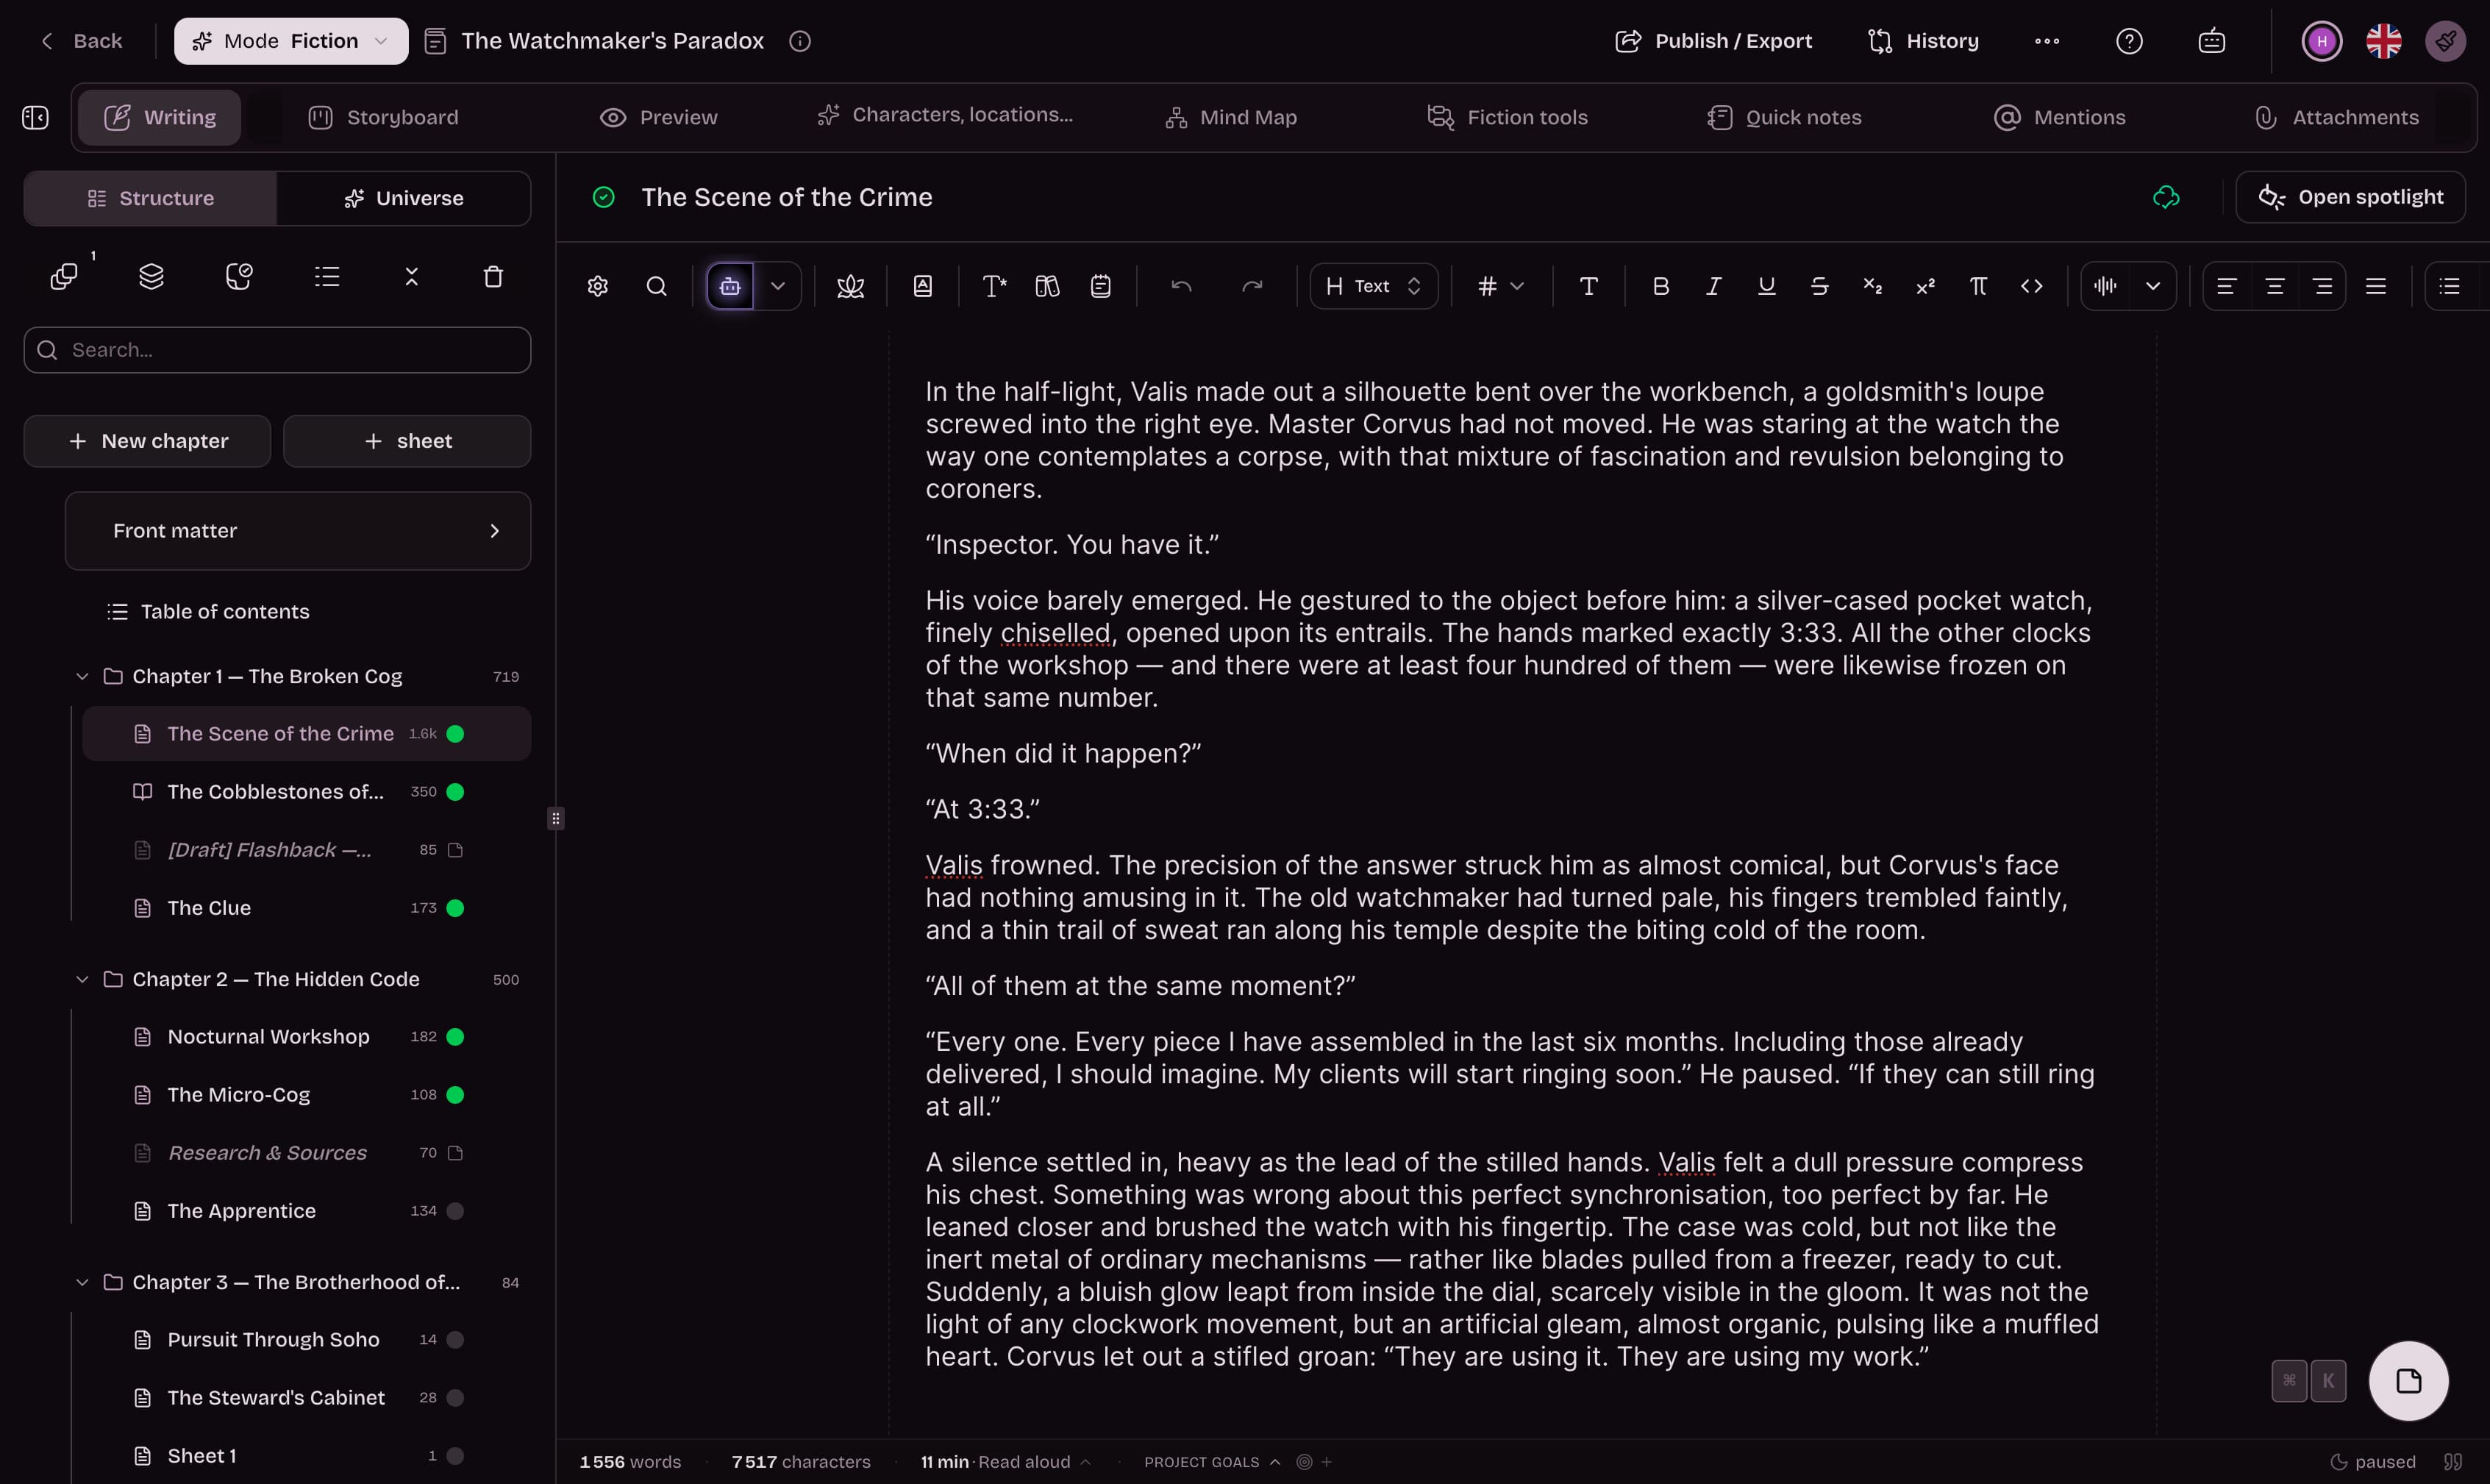Viewport: 2490px width, 1484px height.
Task: Click the search magnifier in editor toolbar
Action: pos(656,287)
